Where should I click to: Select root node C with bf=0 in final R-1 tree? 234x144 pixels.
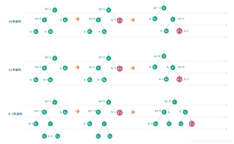[175, 102]
